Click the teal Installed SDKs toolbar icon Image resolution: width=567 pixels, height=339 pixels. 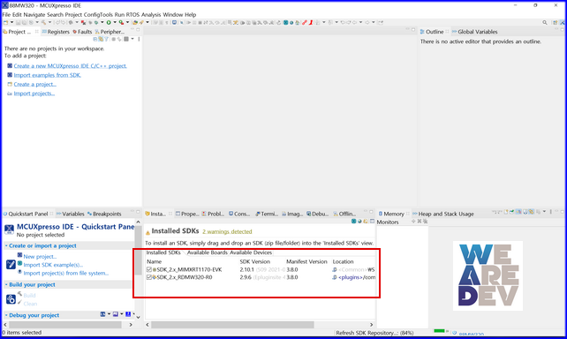[x=353, y=222]
